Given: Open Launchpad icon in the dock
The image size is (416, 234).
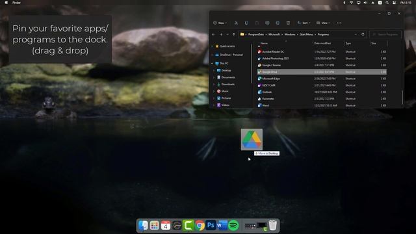Looking at the screenshot, I should [155, 226].
